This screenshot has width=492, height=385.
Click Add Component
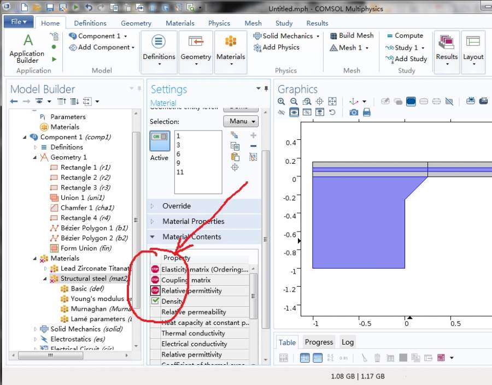click(102, 48)
